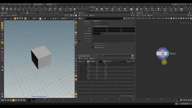Add a Caustic Light from shelf
The height and width of the screenshot is (108, 192).
click(x=146, y=10)
